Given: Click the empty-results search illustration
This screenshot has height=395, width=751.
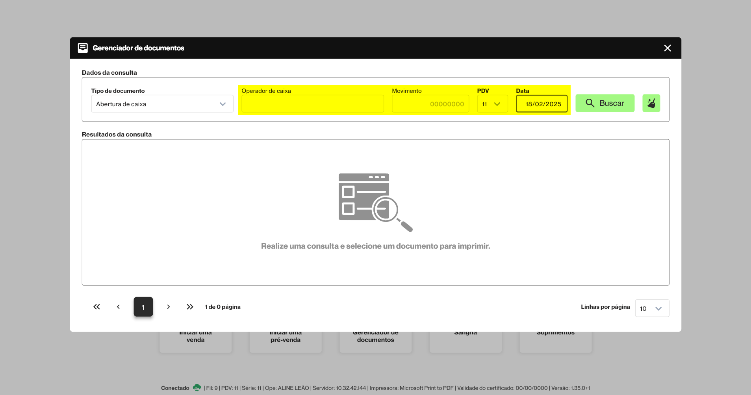Looking at the screenshot, I should pos(375,203).
